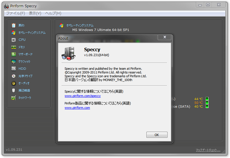Viewport: 230px width, 158px height.
Task: Click OK in the About dialog
Action: point(157,135)
